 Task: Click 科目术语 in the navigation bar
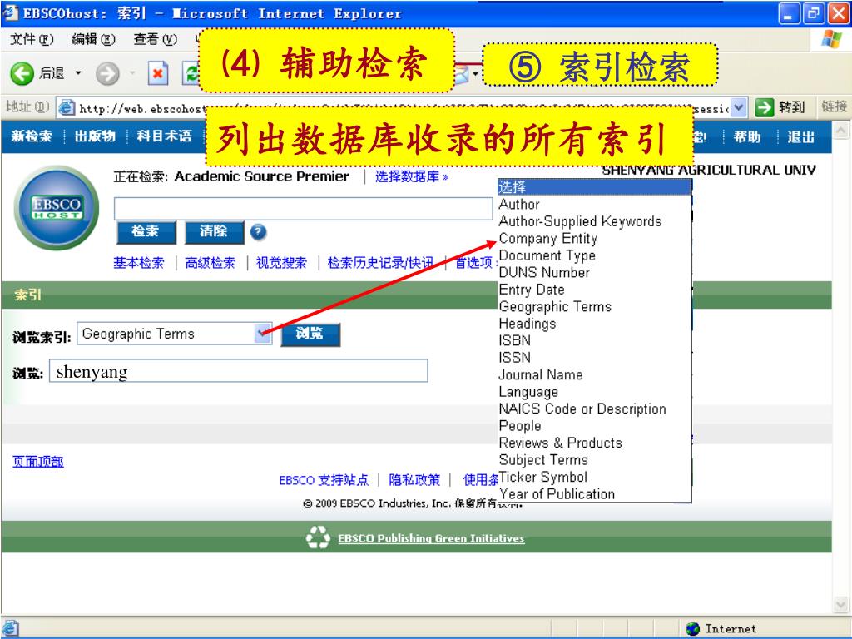click(x=164, y=136)
